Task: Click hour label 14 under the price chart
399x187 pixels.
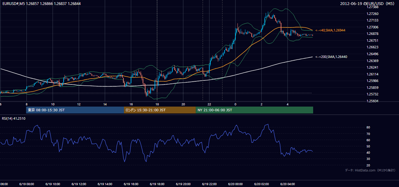Action: pyautogui.click(x=105, y=104)
